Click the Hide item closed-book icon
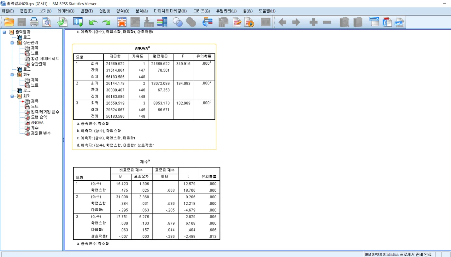This screenshot has width=451, height=257. coord(358,22)
